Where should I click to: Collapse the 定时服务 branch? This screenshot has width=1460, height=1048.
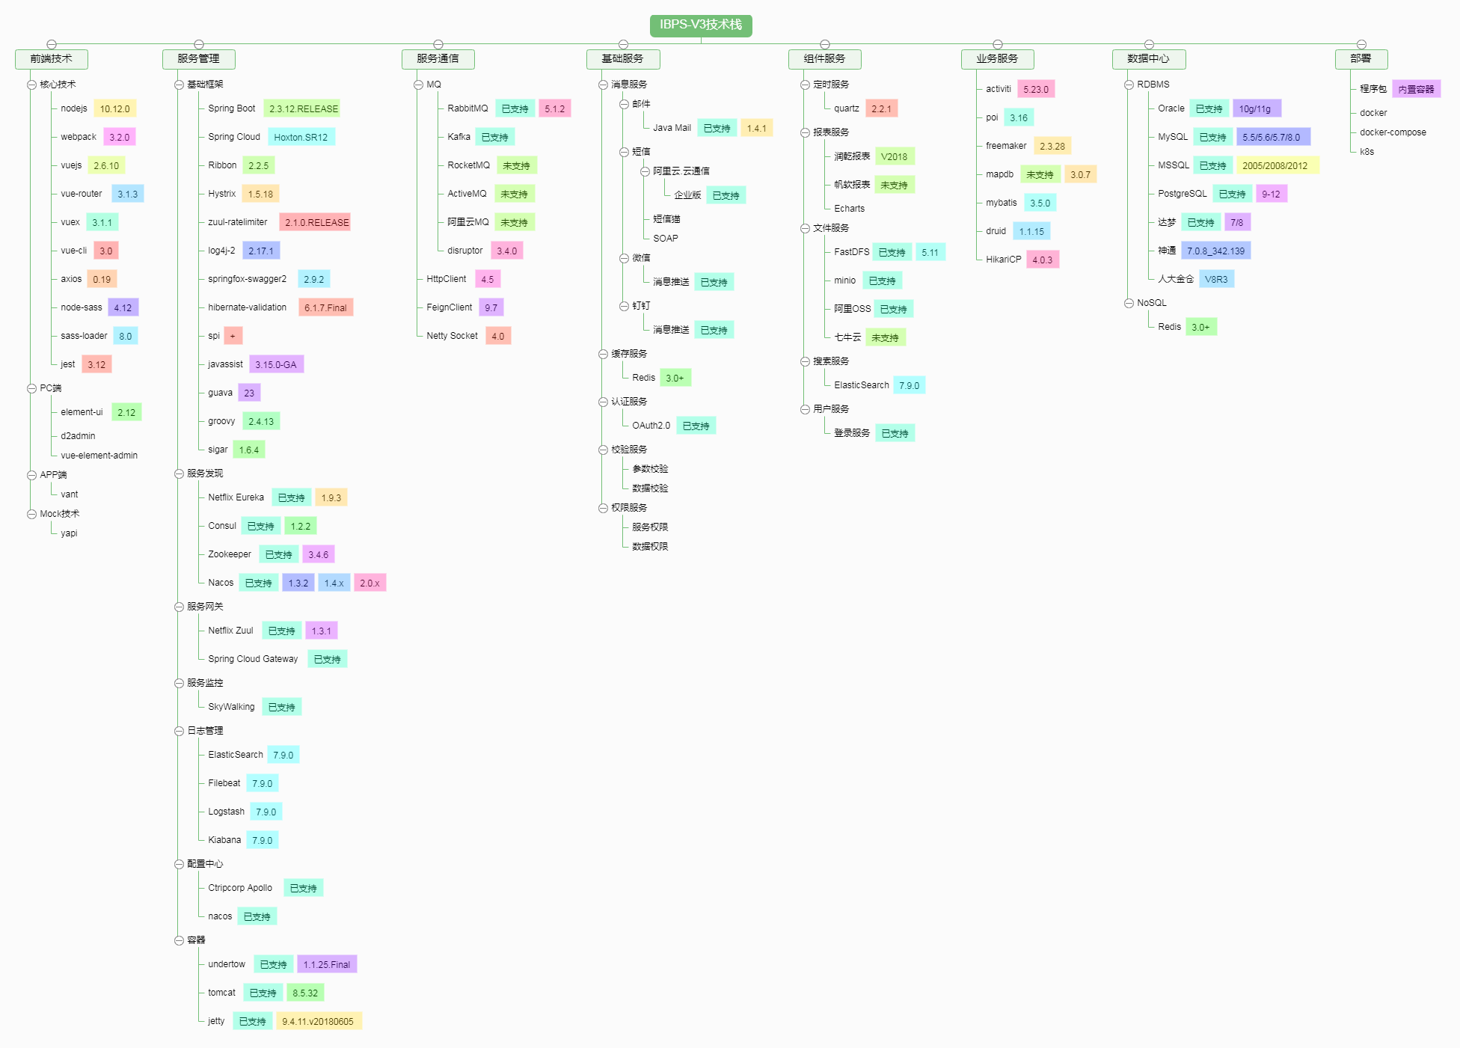click(806, 85)
